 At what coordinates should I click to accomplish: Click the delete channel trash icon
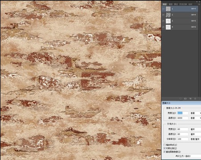(195, 99)
